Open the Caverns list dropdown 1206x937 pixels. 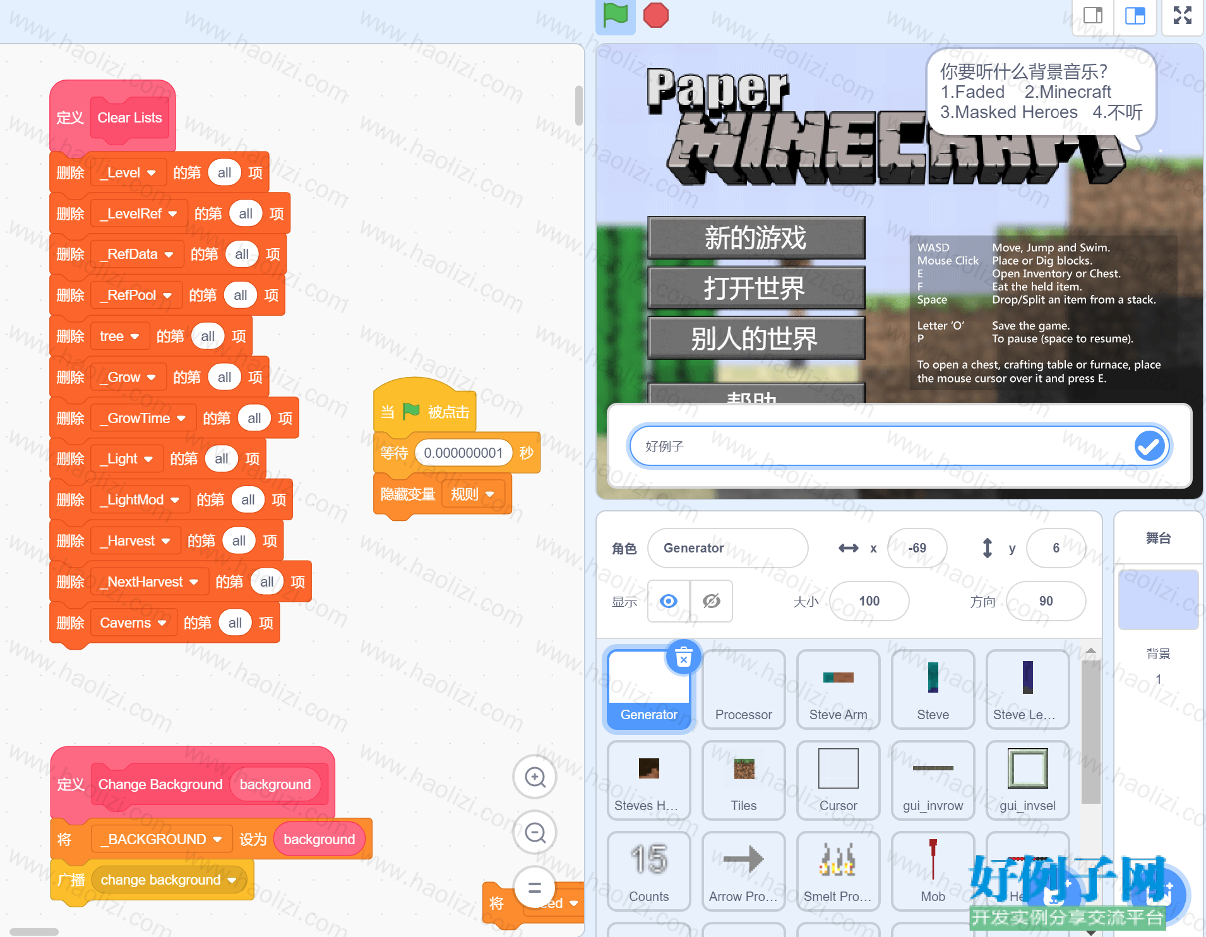pyautogui.click(x=133, y=623)
